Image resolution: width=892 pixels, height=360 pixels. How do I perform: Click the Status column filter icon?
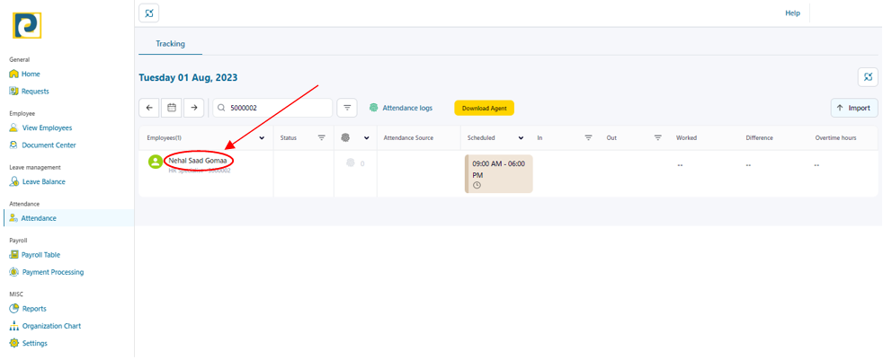(x=322, y=138)
